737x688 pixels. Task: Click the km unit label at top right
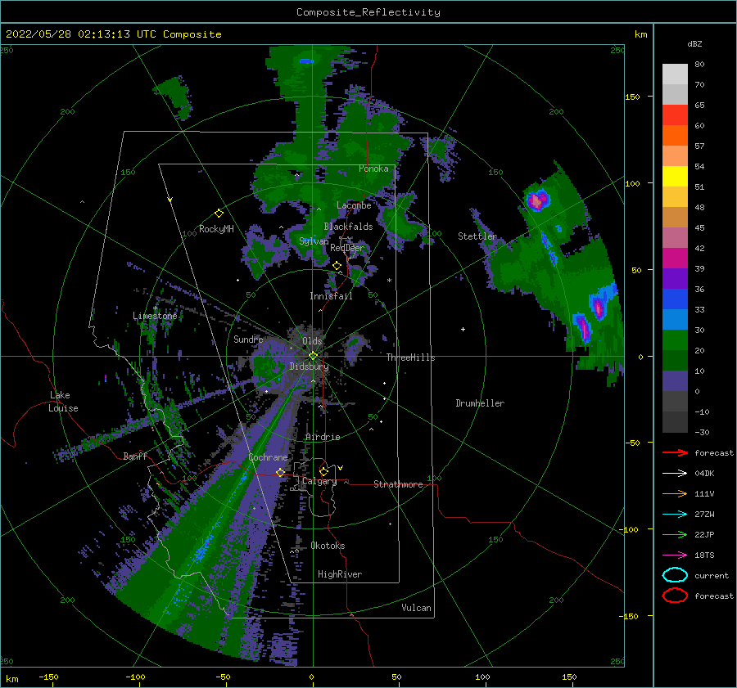[640, 34]
